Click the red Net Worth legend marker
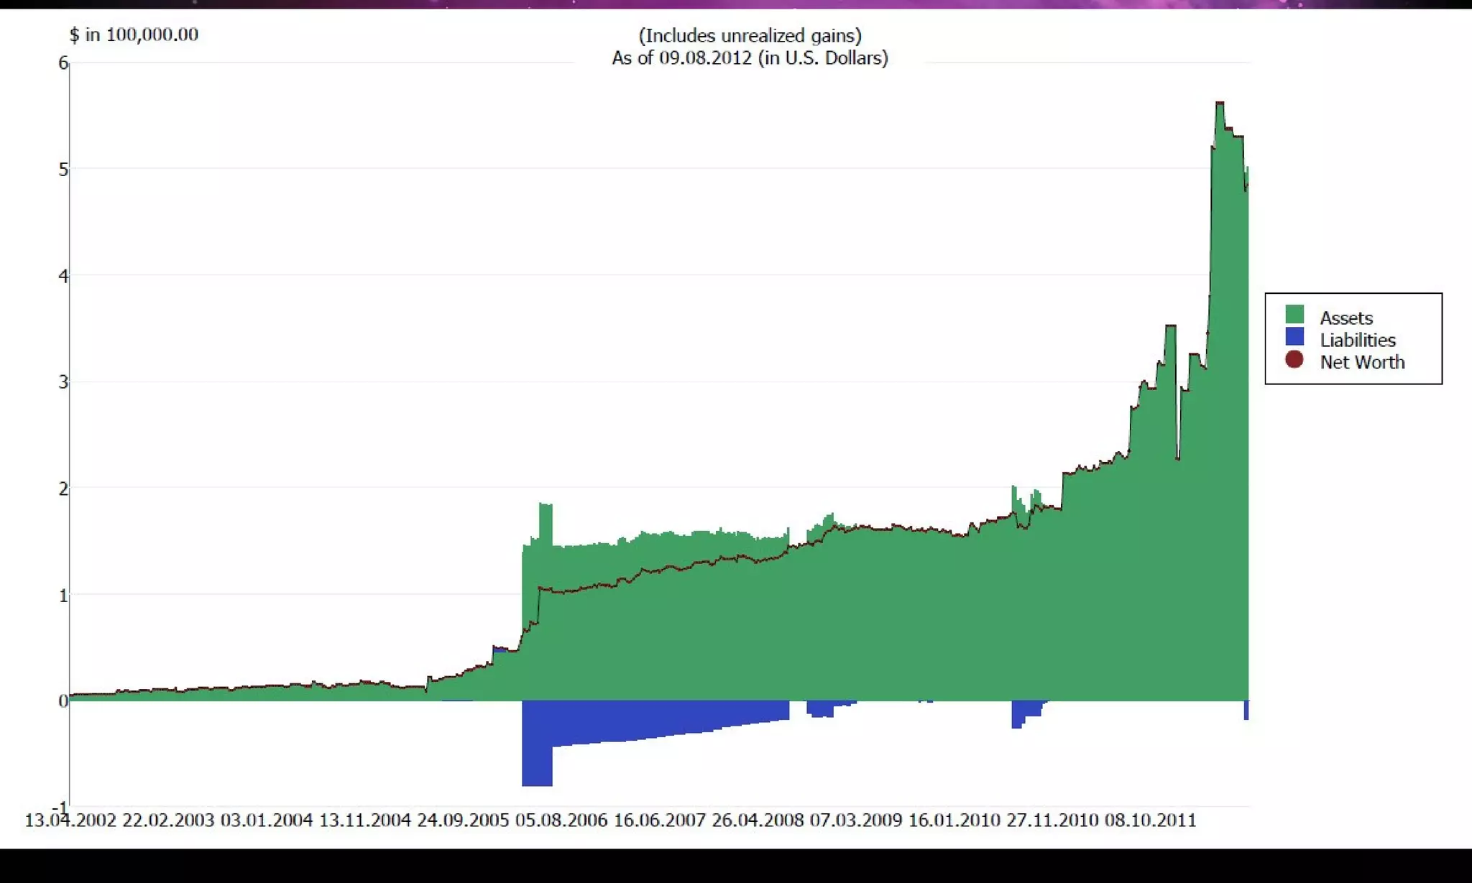The image size is (1472, 883). pyautogui.click(x=1294, y=360)
